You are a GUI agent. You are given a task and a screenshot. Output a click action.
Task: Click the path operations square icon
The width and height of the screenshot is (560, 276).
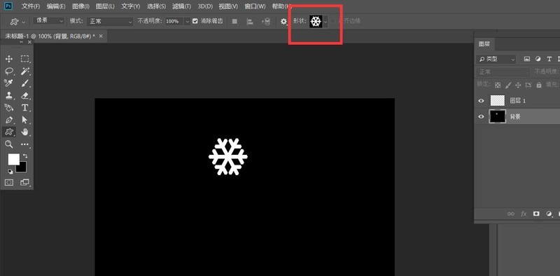click(x=234, y=22)
